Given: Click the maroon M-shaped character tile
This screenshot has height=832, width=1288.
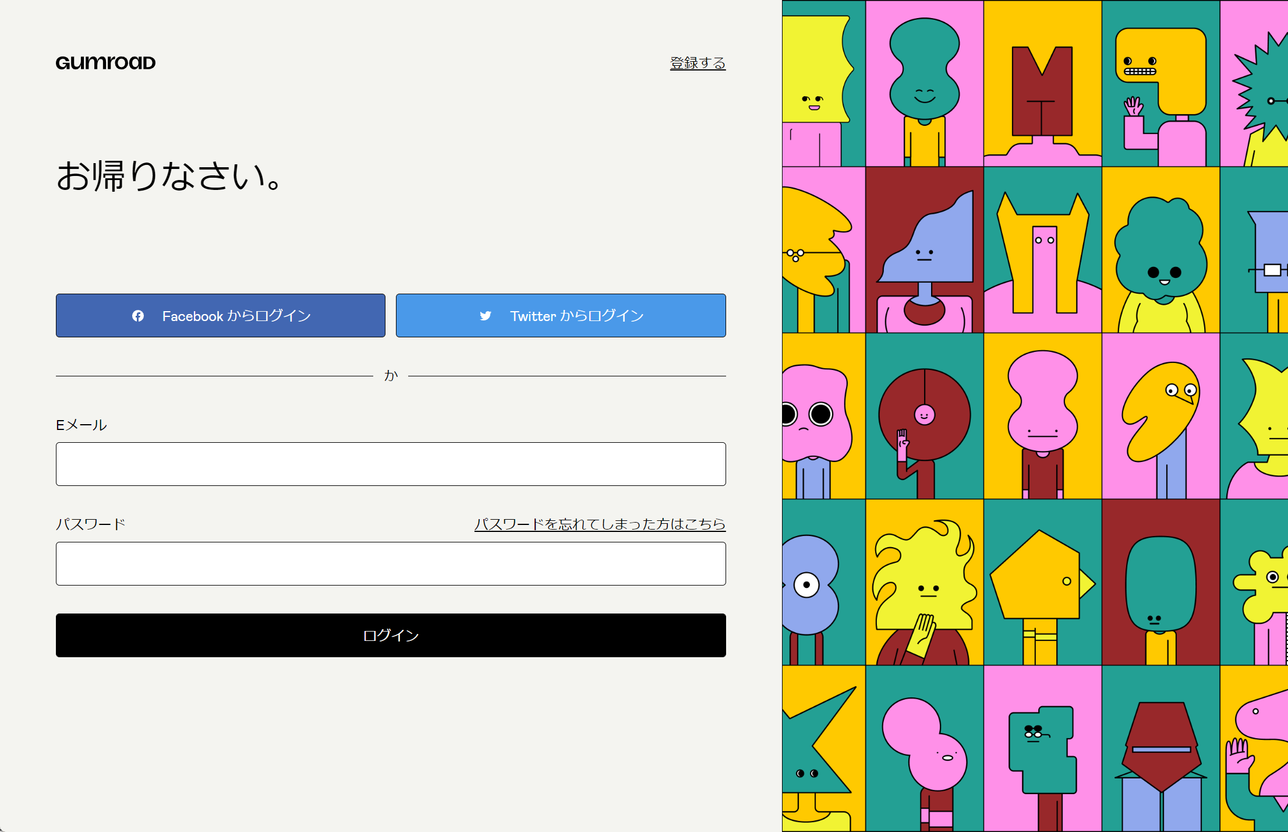Looking at the screenshot, I should 1042,83.
